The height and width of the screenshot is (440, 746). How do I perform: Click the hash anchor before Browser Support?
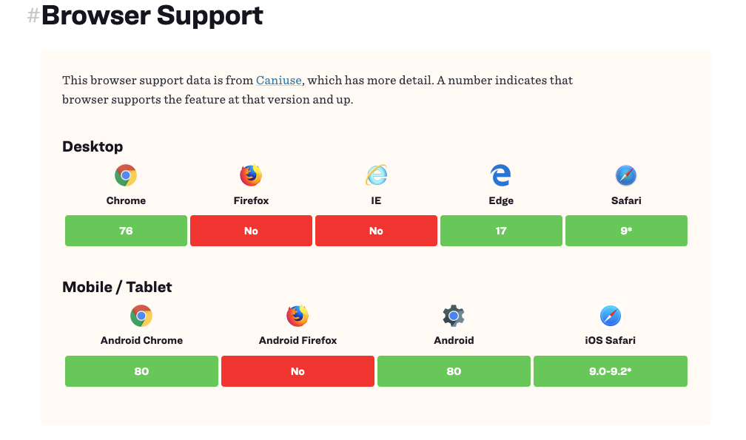click(x=33, y=15)
